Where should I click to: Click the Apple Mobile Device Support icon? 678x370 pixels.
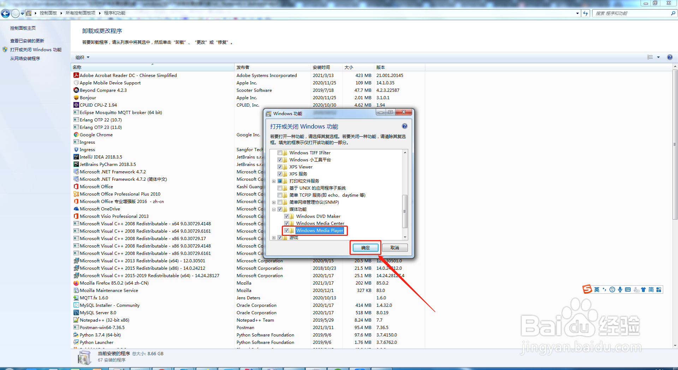76,83
